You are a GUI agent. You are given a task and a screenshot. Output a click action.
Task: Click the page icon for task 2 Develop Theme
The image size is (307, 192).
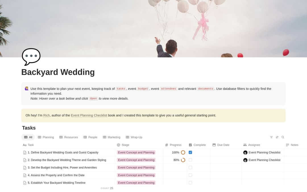pos(25,160)
